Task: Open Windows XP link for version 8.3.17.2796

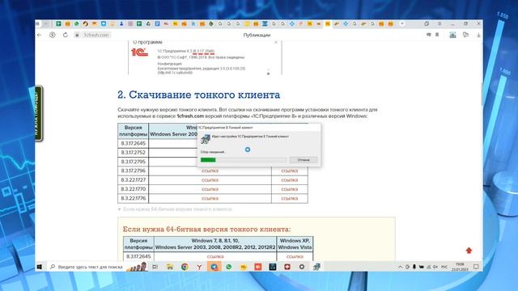Action: click(290, 171)
